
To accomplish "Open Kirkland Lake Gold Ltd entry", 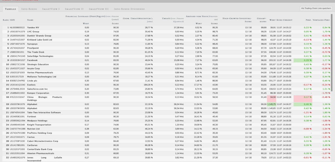I will 40,40.
